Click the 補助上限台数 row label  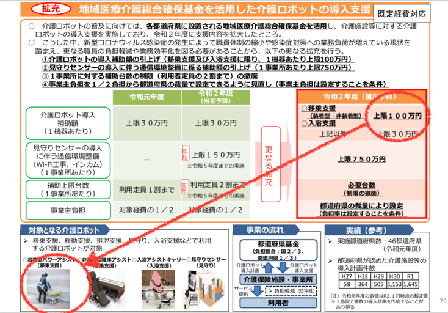(68, 190)
